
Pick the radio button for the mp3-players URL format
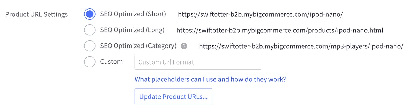(90, 46)
